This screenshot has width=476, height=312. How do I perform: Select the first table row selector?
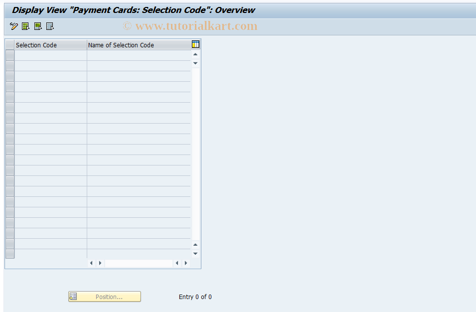(10, 55)
